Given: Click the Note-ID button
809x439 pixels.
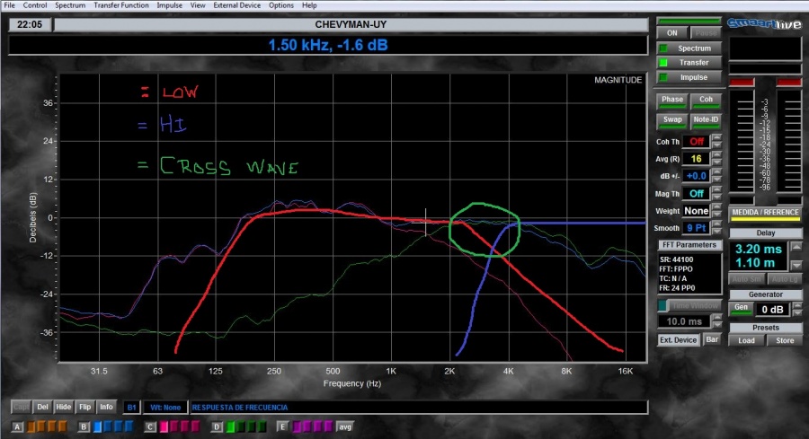Looking at the screenshot, I should pyautogui.click(x=706, y=119).
